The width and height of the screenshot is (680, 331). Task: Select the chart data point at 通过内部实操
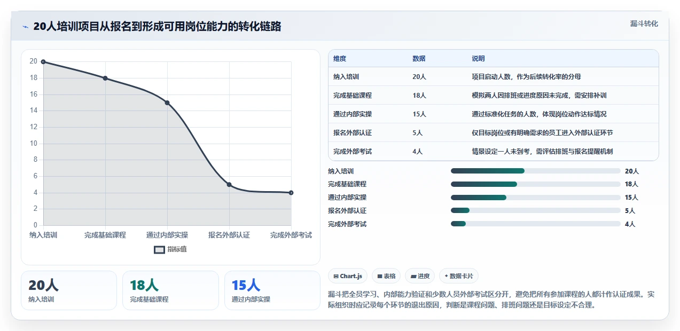(167, 103)
